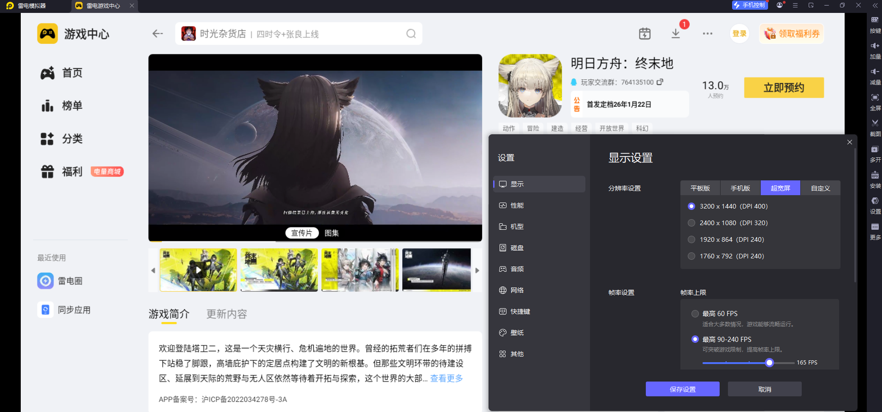Click the download manager icon

[x=675, y=34]
